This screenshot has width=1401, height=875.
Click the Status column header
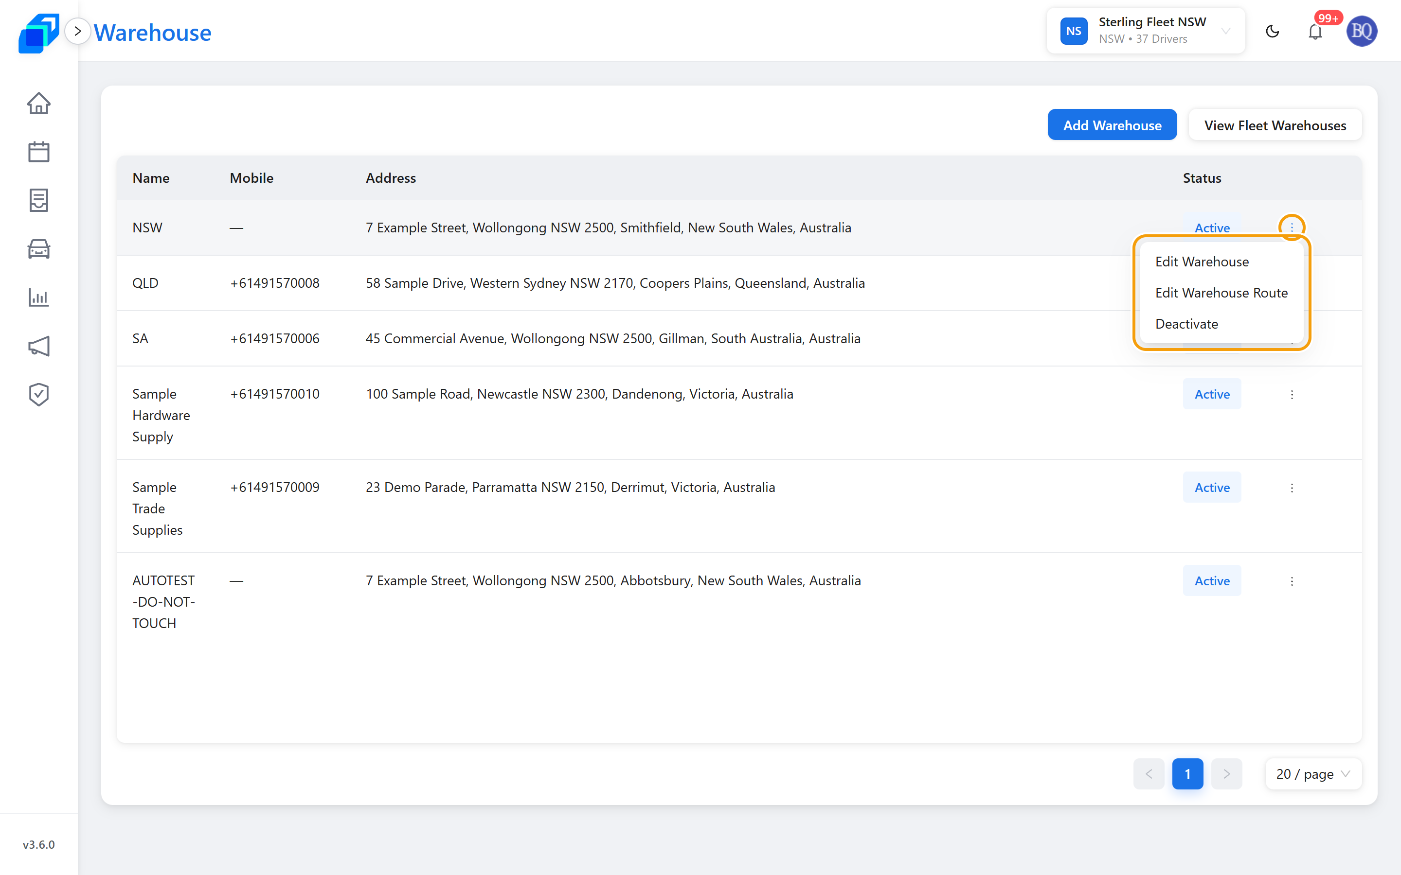click(x=1202, y=177)
